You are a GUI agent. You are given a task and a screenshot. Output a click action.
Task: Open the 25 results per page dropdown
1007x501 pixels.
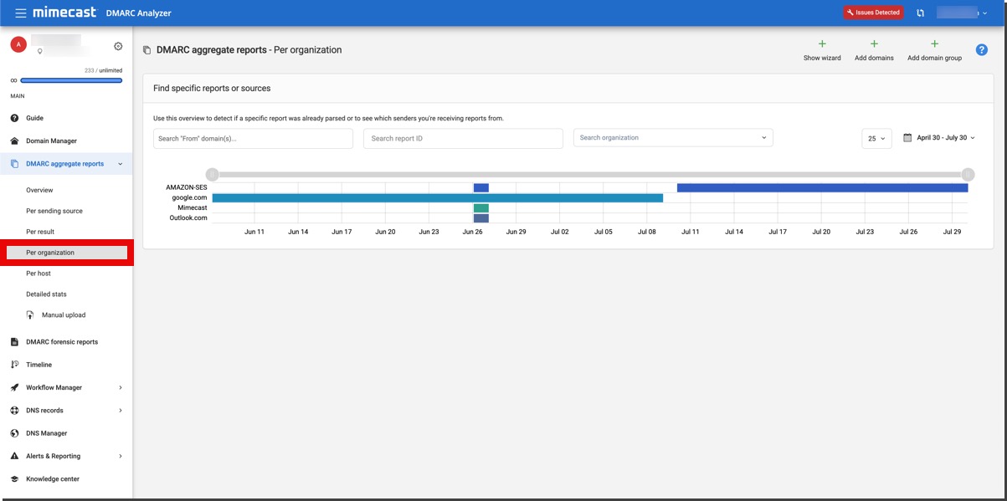[876, 138]
